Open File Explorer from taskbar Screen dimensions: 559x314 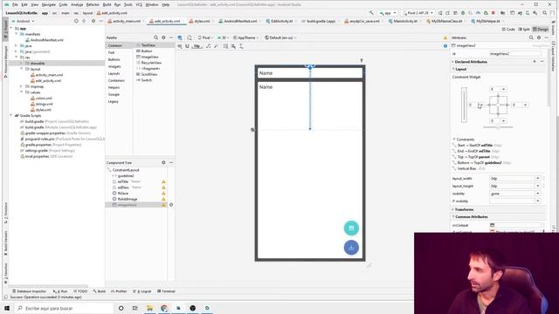coord(149,308)
